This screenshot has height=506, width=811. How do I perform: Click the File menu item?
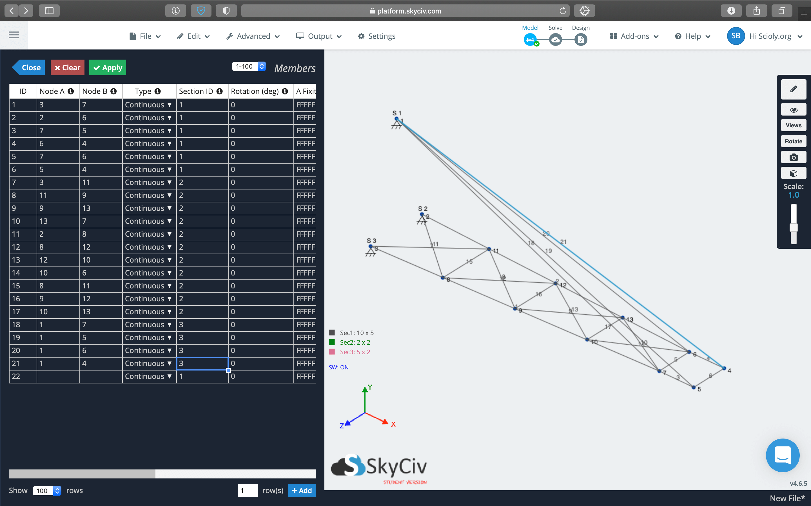click(145, 36)
